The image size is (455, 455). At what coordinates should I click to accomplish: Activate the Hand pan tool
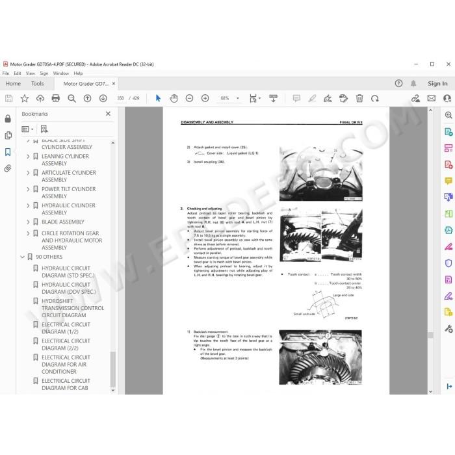[174, 98]
